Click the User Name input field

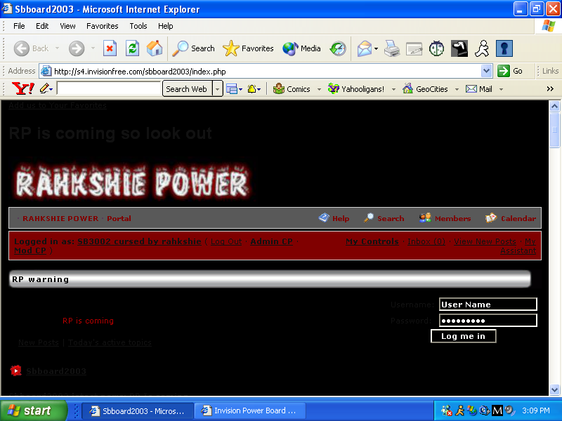click(x=488, y=305)
